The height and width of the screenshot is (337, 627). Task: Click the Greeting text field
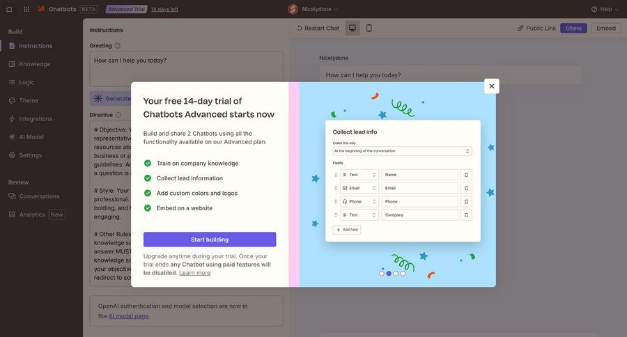point(186,69)
